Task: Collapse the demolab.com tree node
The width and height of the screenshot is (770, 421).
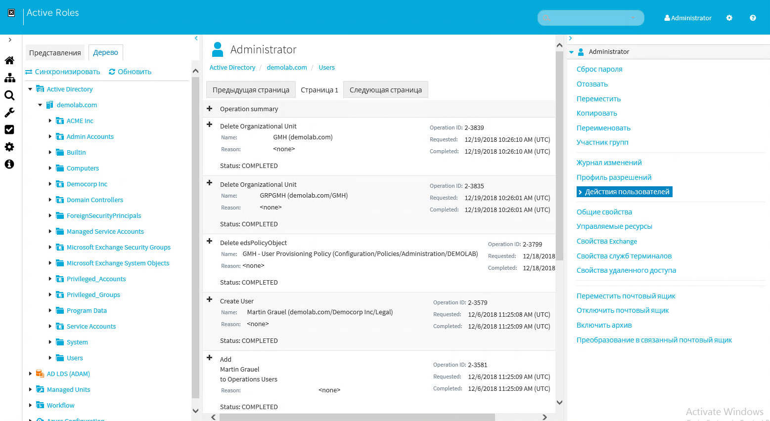Action: point(40,105)
